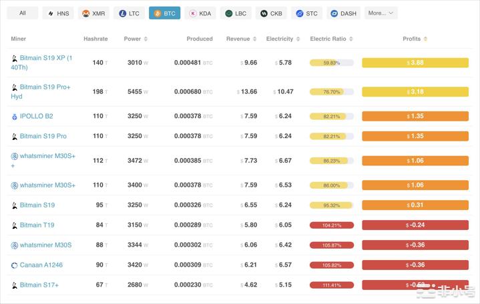Click the Bitmain icon beside S17+
The height and width of the screenshot is (304, 480).
pos(14,285)
